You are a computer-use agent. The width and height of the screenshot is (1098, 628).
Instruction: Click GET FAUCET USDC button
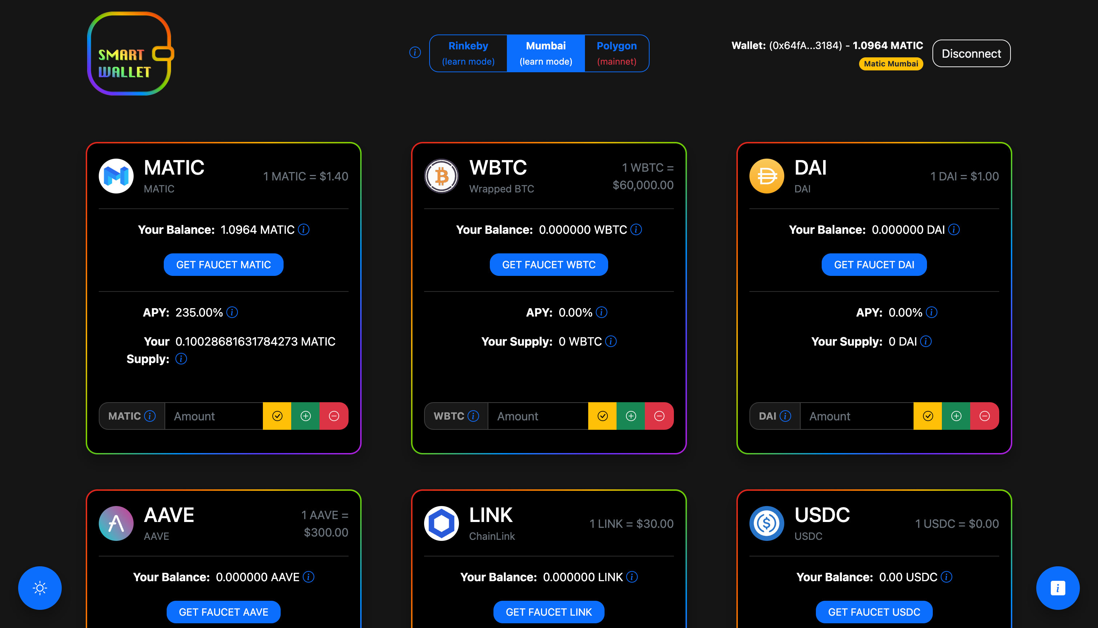tap(874, 612)
